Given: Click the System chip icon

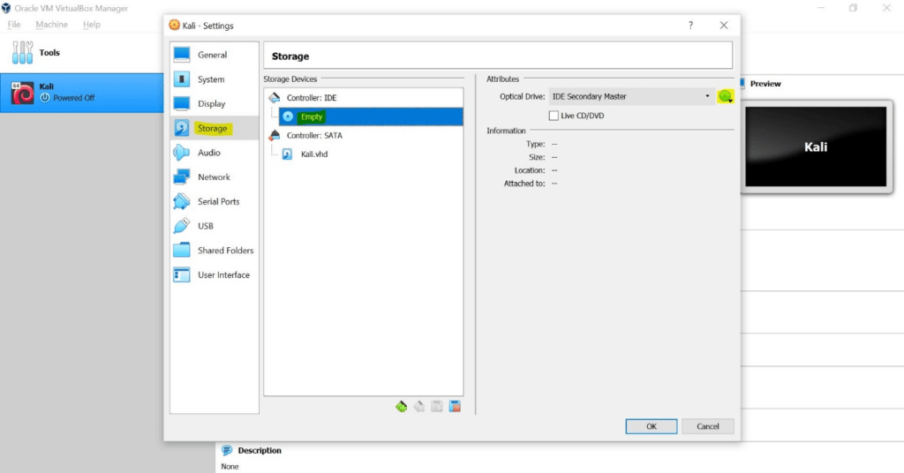Looking at the screenshot, I should click(182, 79).
